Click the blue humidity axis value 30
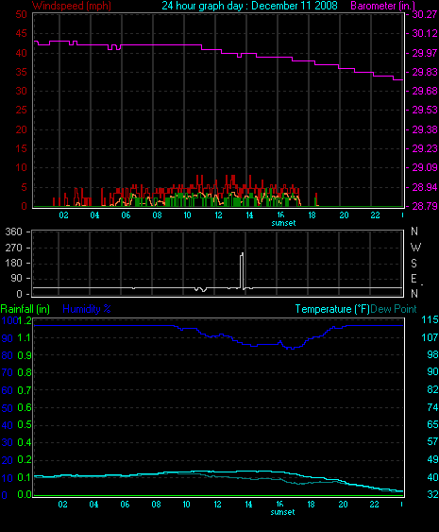Viewport: 439px width, 532px height. coord(8,442)
